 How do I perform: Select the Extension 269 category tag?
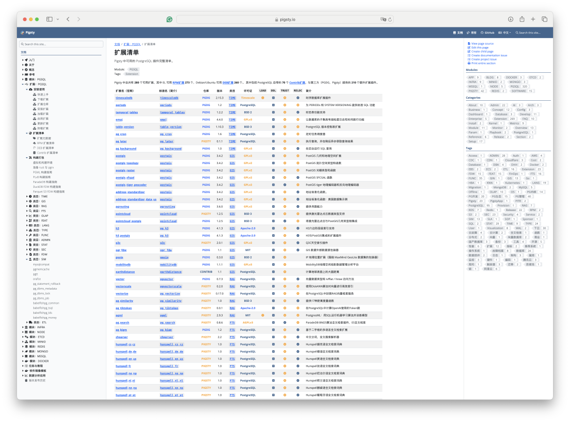(x=503, y=119)
